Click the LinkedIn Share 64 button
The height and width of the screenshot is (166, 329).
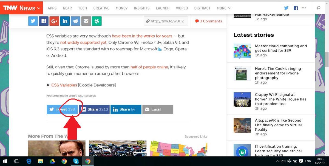point(126,109)
